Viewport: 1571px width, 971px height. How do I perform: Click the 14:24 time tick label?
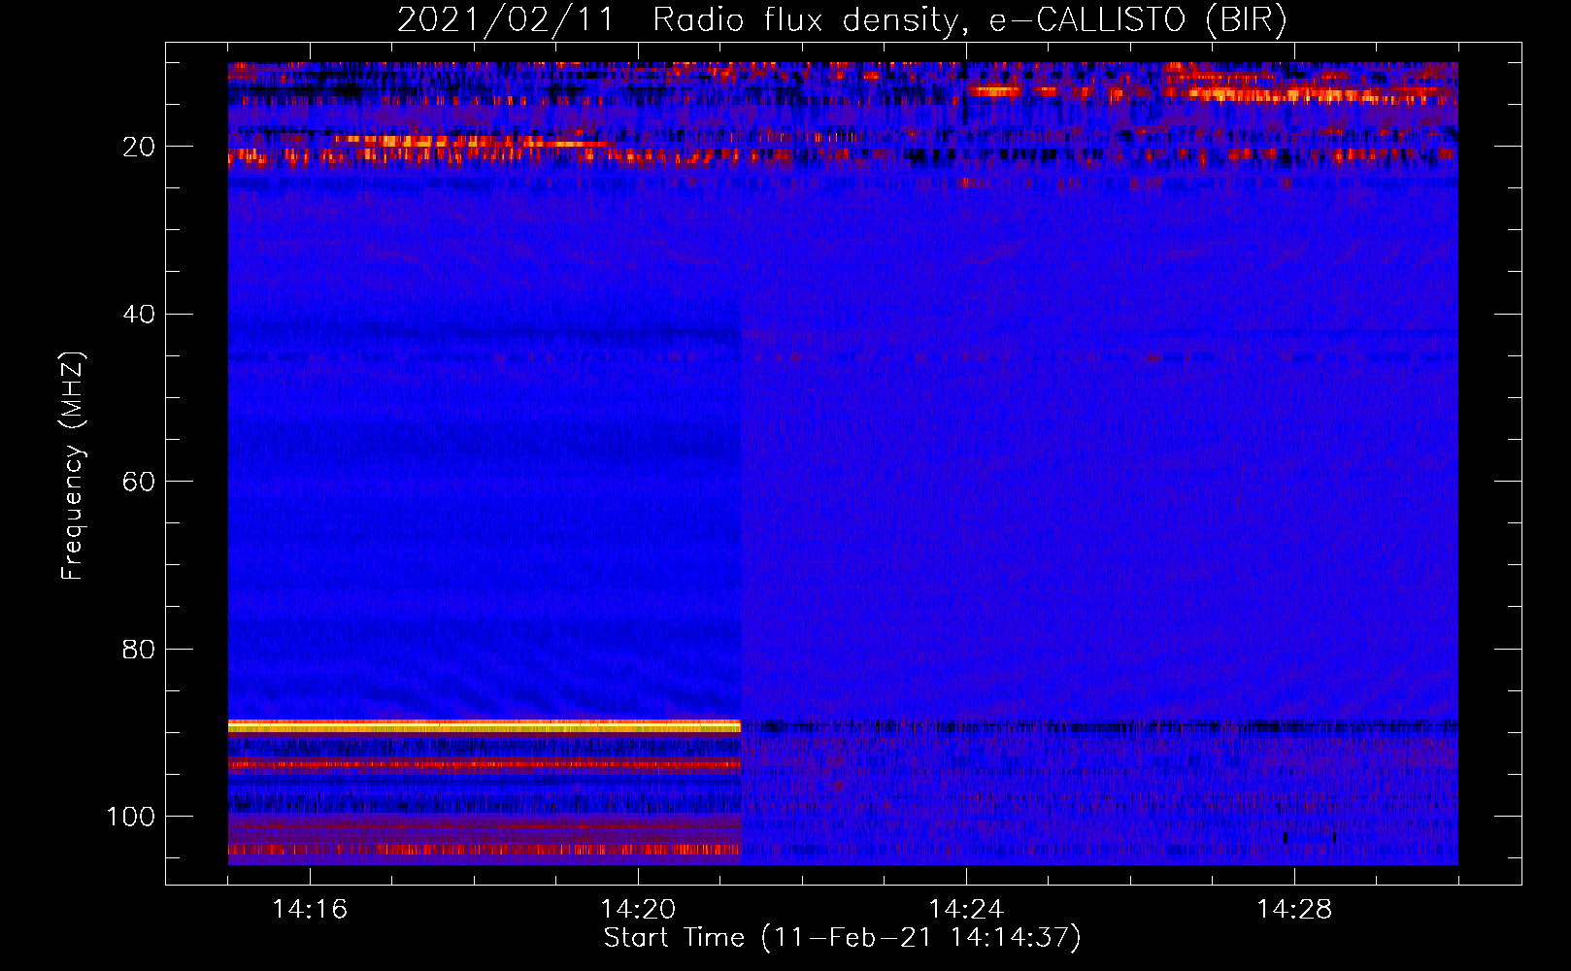coord(966,909)
